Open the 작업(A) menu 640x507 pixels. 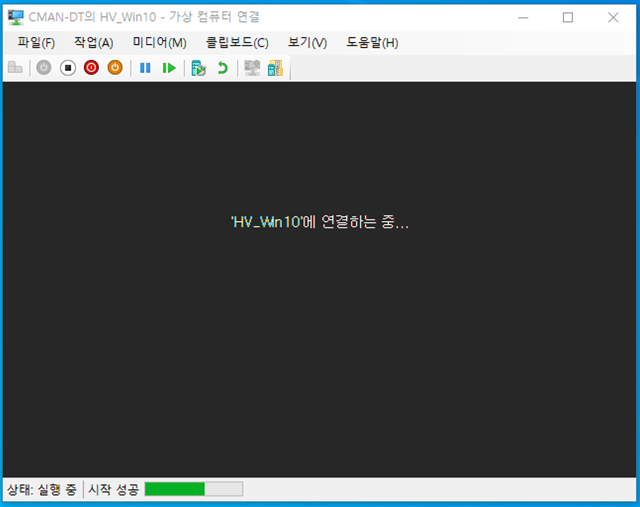(x=93, y=43)
